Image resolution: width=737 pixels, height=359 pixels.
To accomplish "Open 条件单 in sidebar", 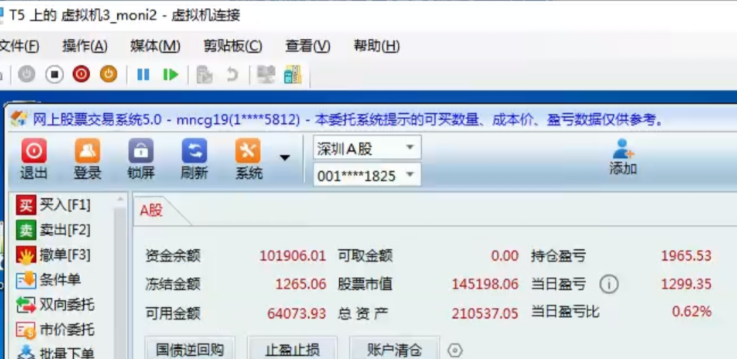I will click(48, 280).
